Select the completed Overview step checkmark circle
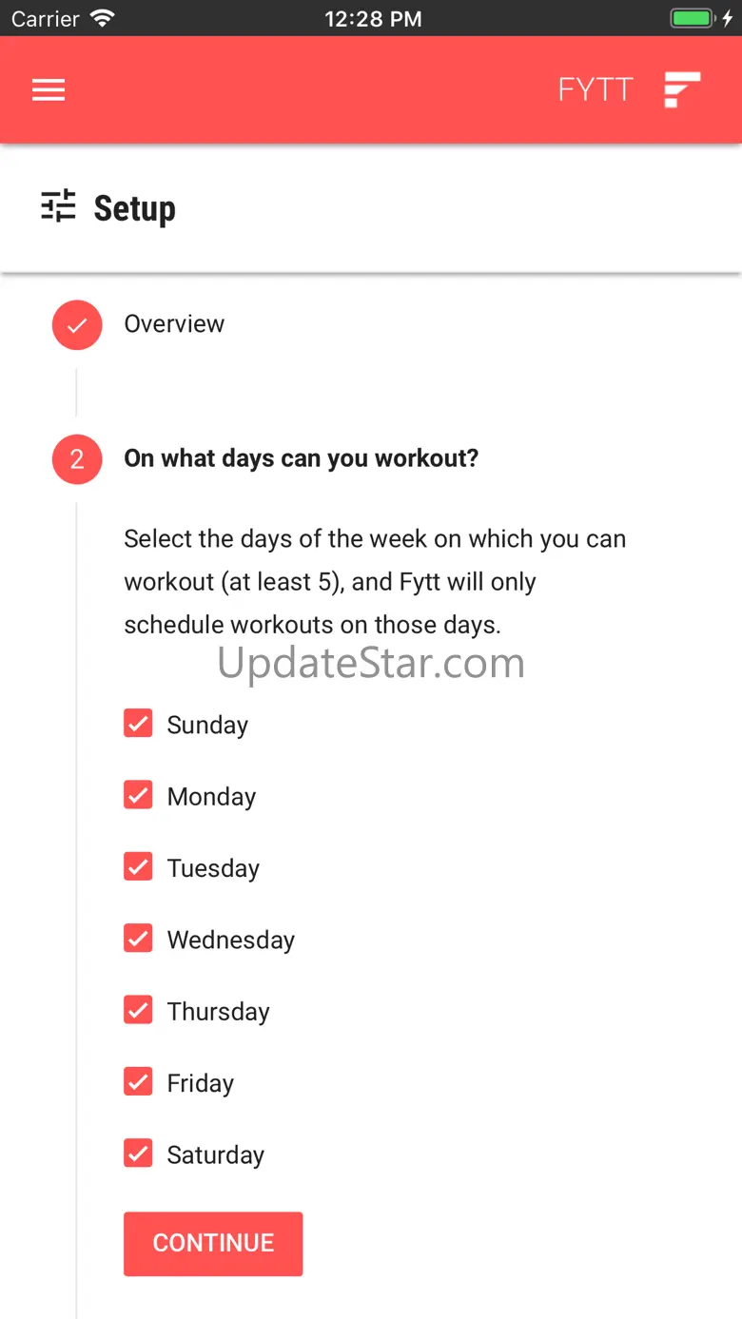This screenshot has height=1319, width=742. [x=77, y=325]
